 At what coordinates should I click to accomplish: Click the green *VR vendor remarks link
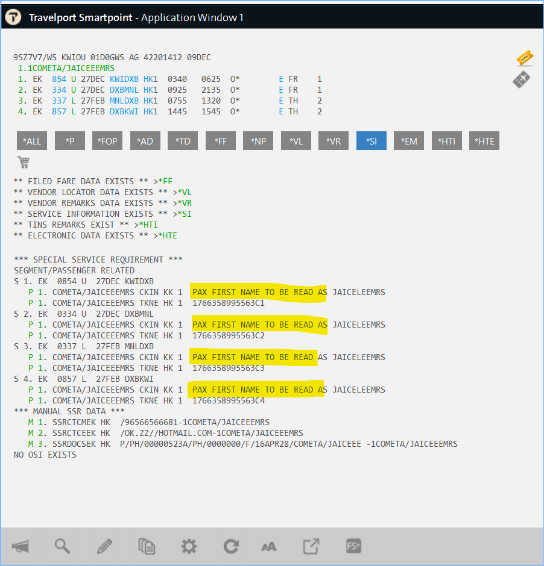tap(185, 203)
